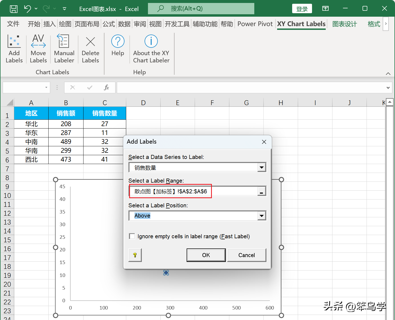Open the 文件 menu tab
Image resolution: width=395 pixels, height=320 pixels.
tap(13, 24)
